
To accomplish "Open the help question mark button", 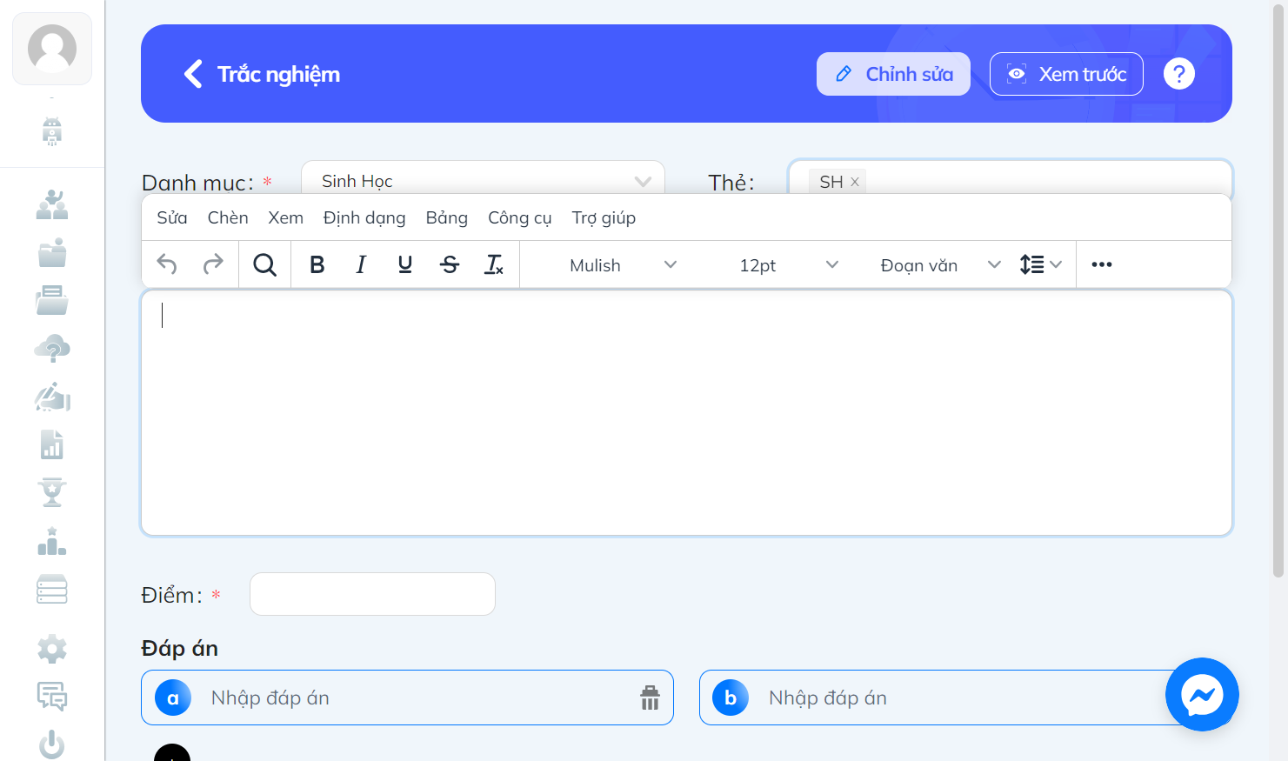I will (x=1179, y=74).
